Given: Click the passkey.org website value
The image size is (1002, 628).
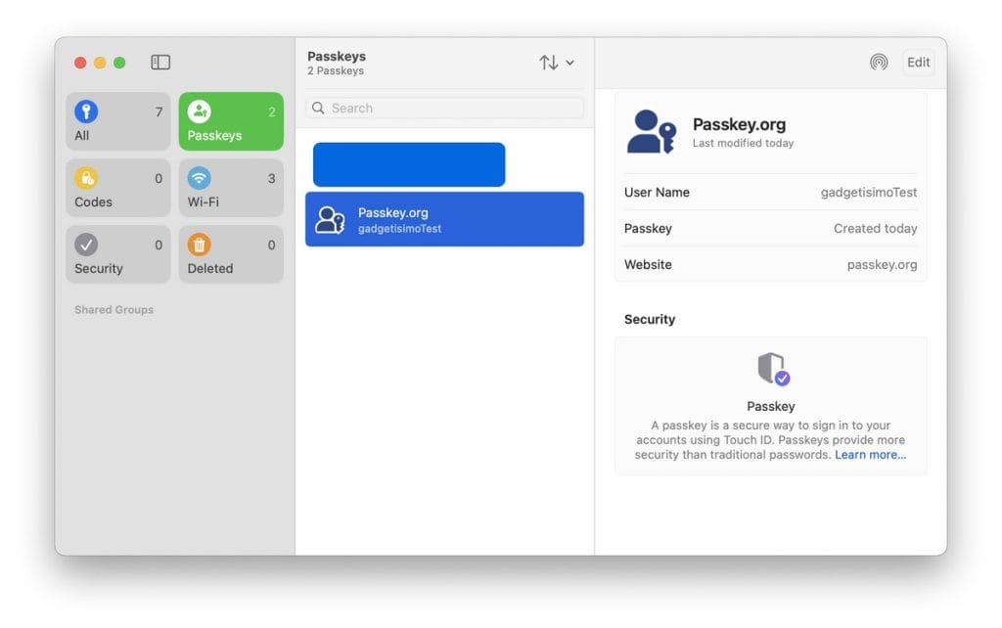Looking at the screenshot, I should tap(882, 264).
